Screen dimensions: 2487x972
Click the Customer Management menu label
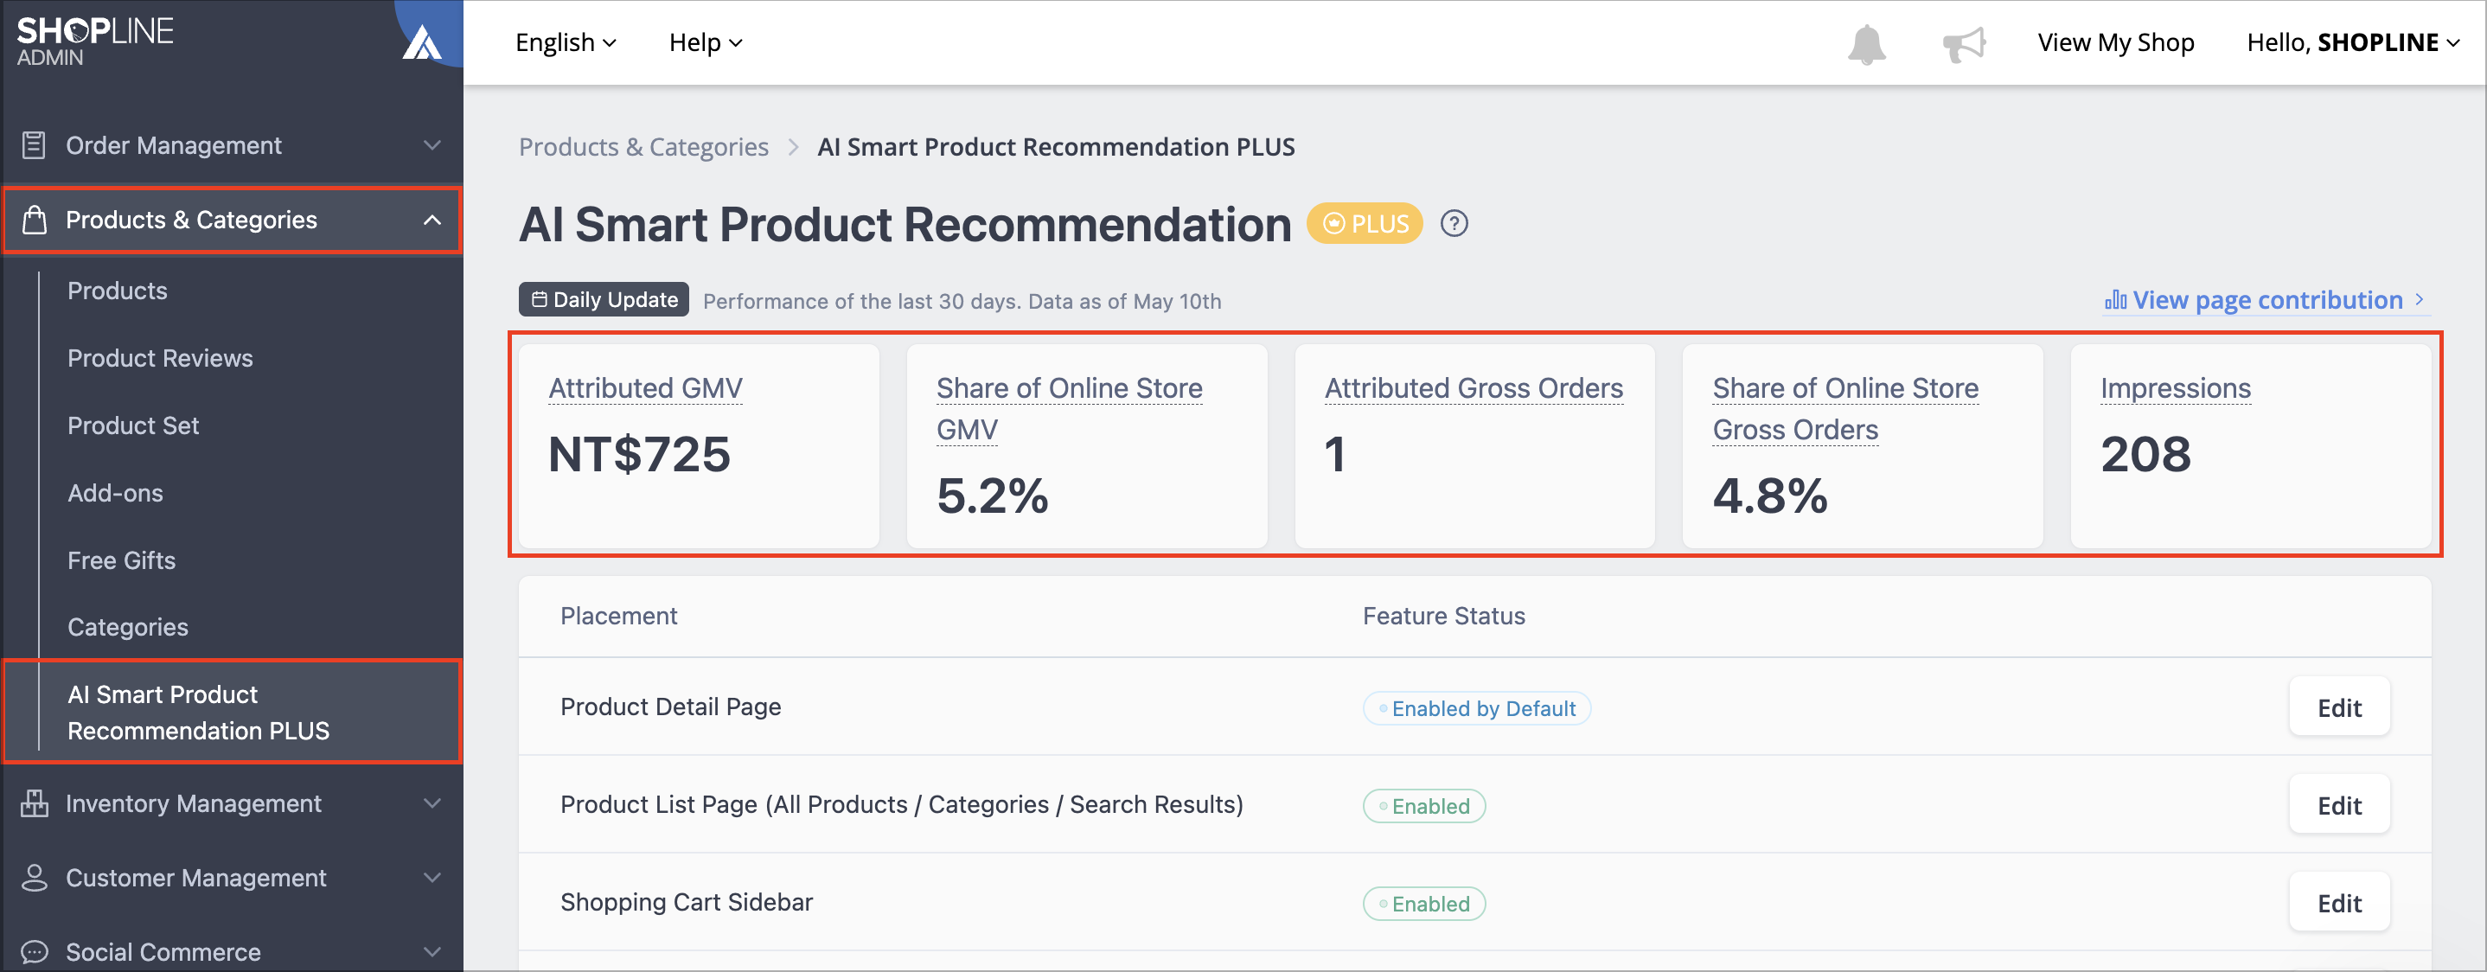196,878
